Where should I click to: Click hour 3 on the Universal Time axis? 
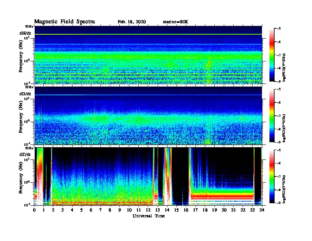[x=63, y=210]
